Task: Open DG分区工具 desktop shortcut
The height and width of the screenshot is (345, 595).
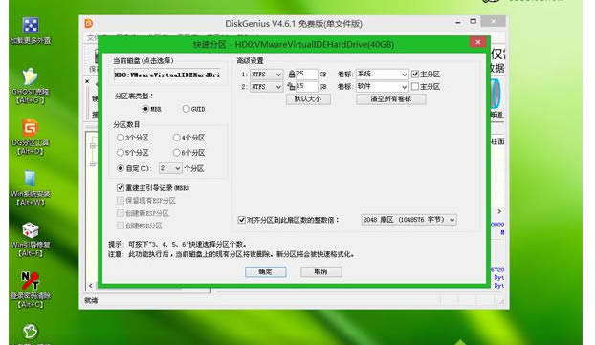Action: 30,137
